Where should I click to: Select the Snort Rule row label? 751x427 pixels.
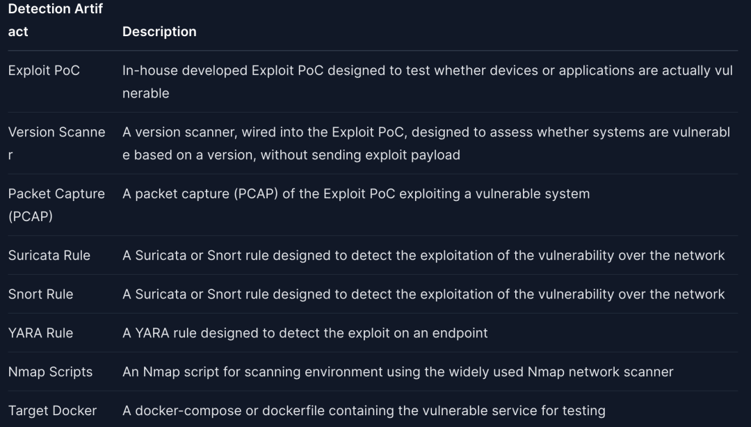tap(40, 294)
